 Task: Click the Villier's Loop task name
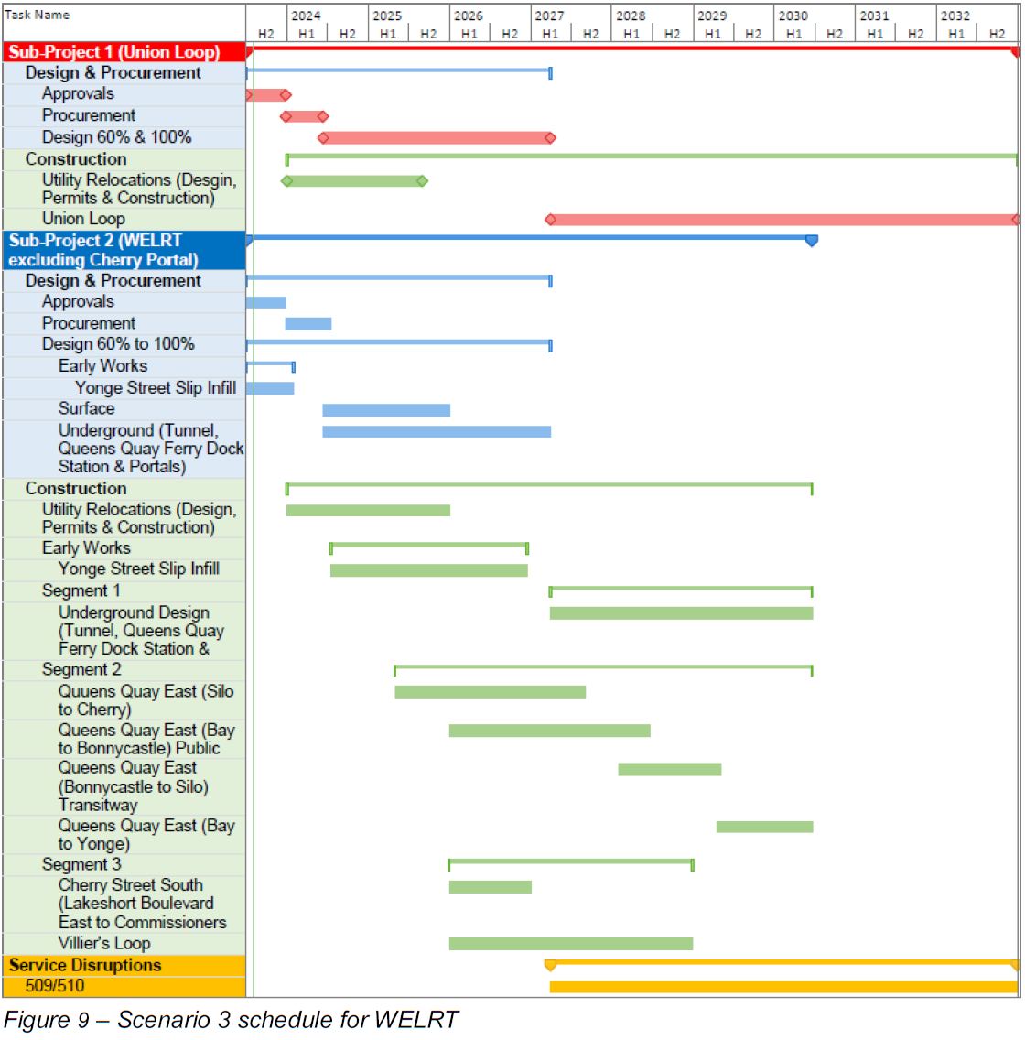click(104, 943)
